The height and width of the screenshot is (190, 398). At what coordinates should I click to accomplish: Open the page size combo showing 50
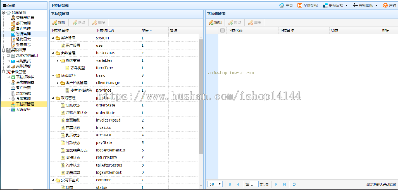click(215, 184)
